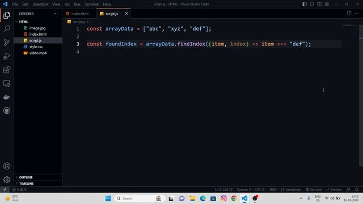Expand the TIMELINE section

(x=38, y=184)
